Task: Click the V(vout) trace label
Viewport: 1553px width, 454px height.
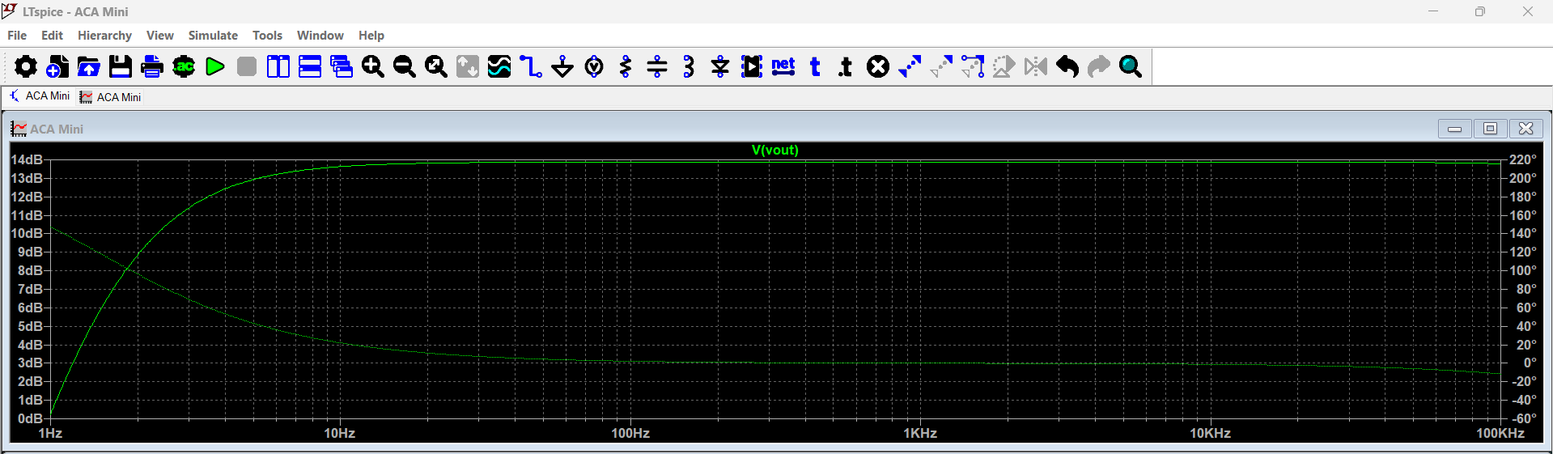Action: point(774,150)
